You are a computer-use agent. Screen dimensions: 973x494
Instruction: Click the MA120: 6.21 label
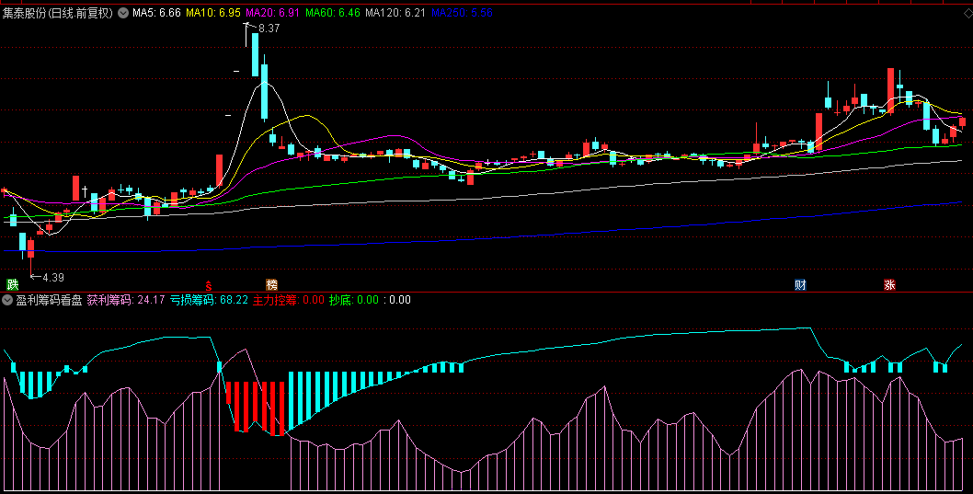click(395, 13)
